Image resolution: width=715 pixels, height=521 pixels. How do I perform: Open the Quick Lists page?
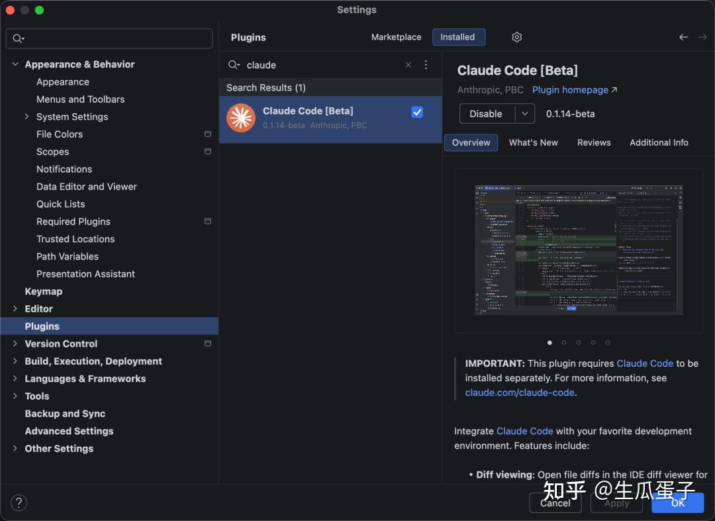tap(60, 204)
